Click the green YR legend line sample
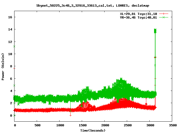Screen dimensions: 178x133 [164, 17]
